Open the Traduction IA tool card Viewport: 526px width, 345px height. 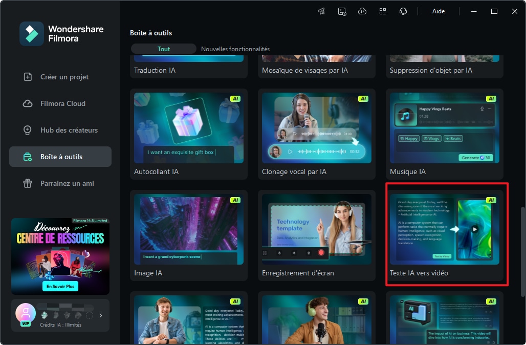click(x=189, y=67)
